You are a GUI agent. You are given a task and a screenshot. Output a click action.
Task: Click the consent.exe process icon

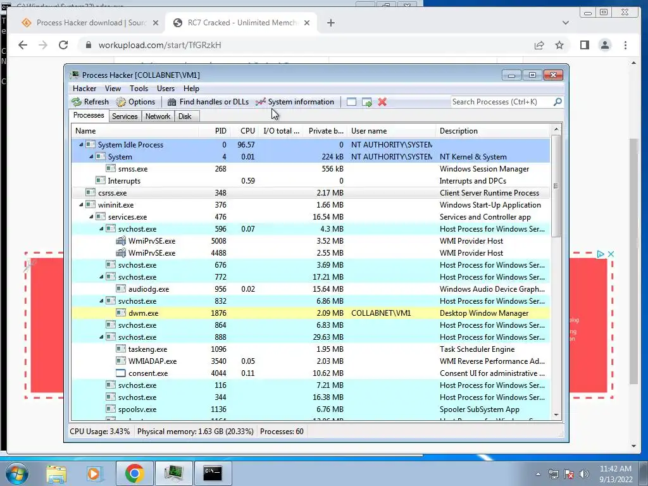click(121, 373)
